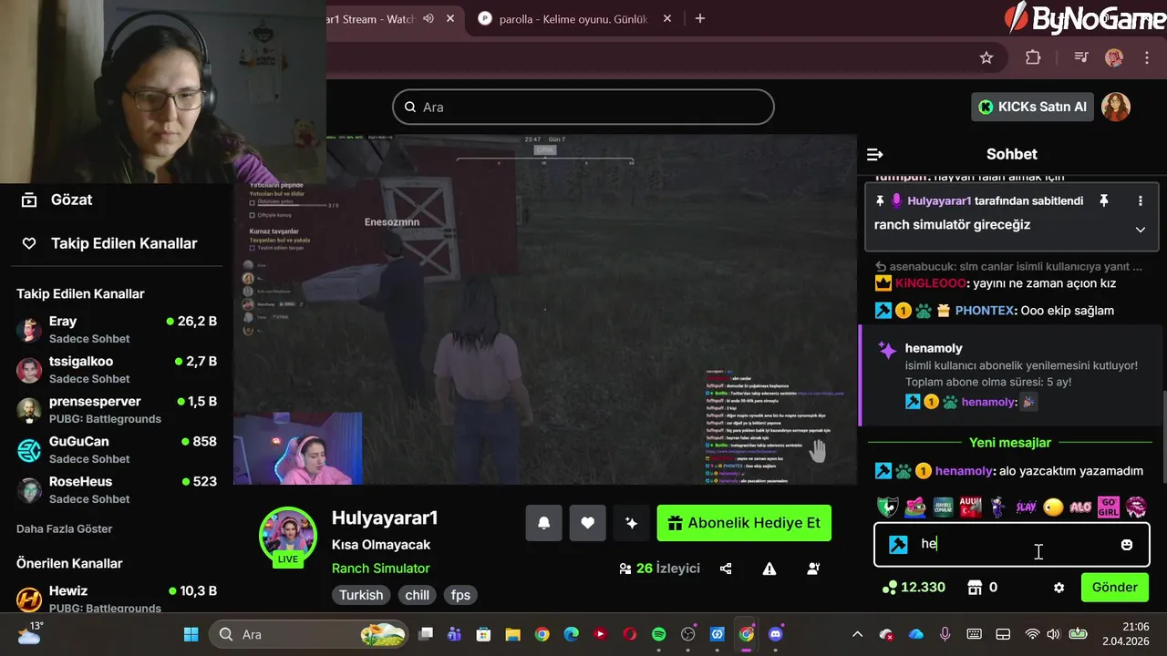Screen dimensions: 1167x656
Task: Click Abonelik Hediye Et button
Action: coord(744,523)
